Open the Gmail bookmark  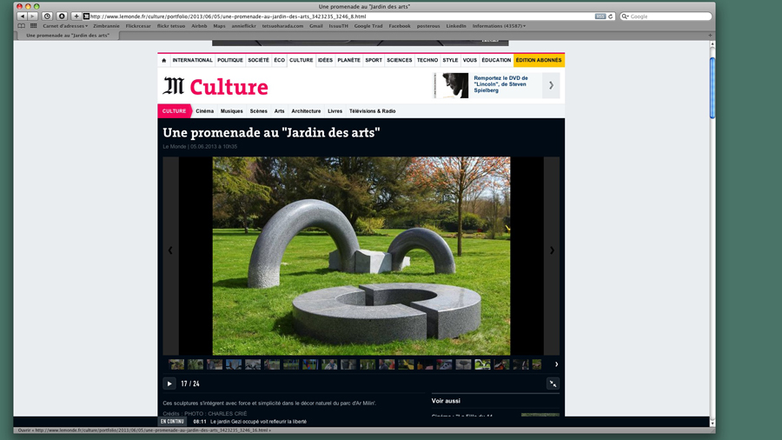point(315,26)
